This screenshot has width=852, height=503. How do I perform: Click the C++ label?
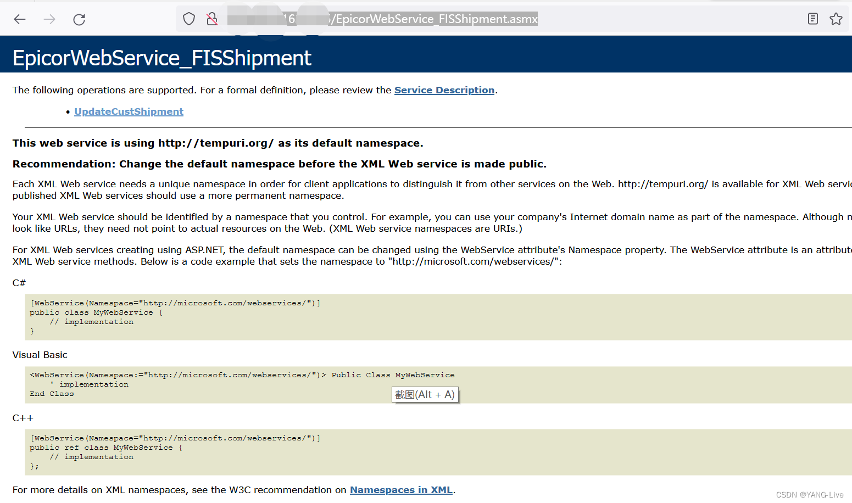[x=23, y=418]
